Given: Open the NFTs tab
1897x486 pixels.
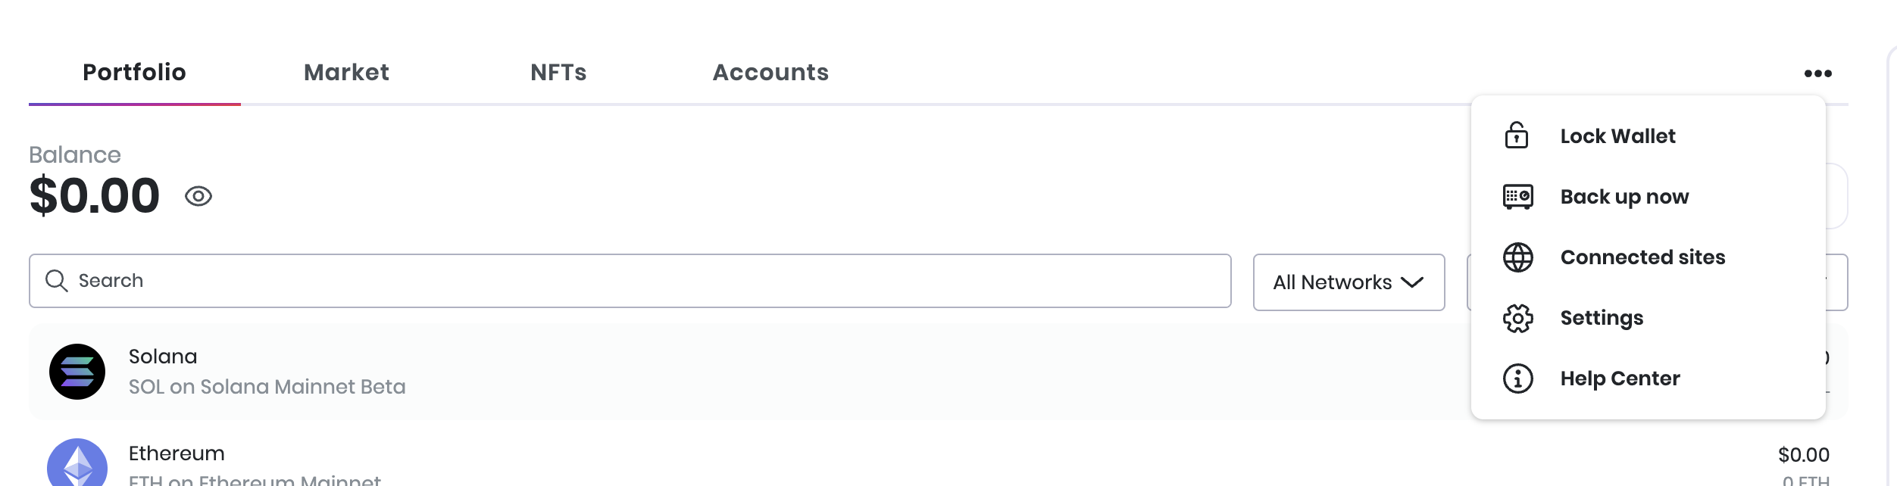Looking at the screenshot, I should point(558,73).
